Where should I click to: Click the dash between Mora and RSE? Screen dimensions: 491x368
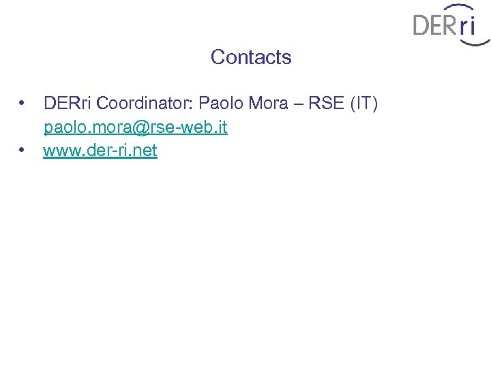[299, 104]
